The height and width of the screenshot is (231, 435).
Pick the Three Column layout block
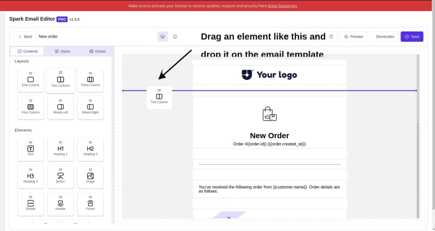(90, 80)
